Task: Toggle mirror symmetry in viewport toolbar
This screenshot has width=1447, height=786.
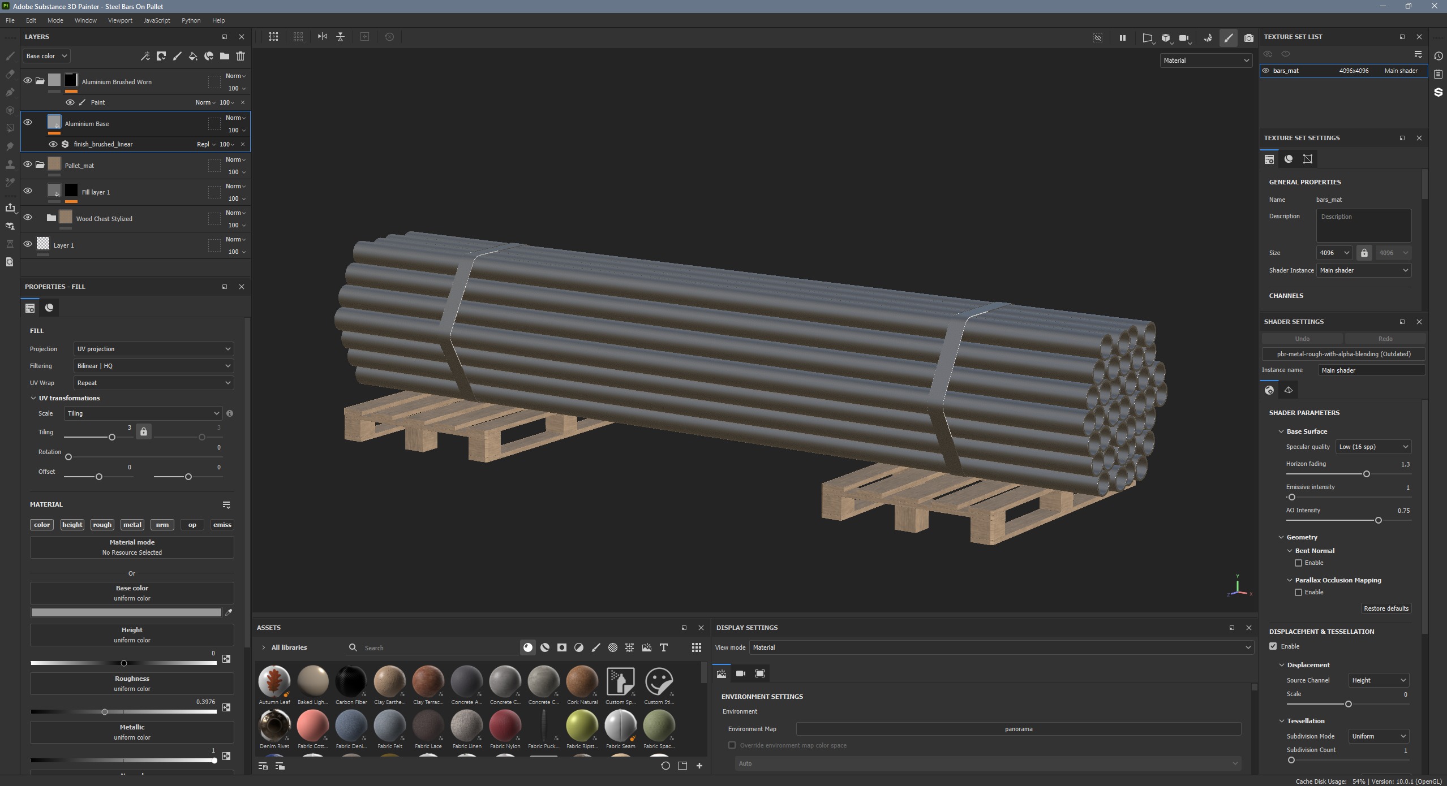Action: 322,37
